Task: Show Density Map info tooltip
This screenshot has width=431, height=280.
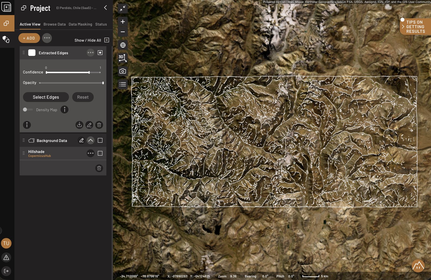Action: click(64, 109)
